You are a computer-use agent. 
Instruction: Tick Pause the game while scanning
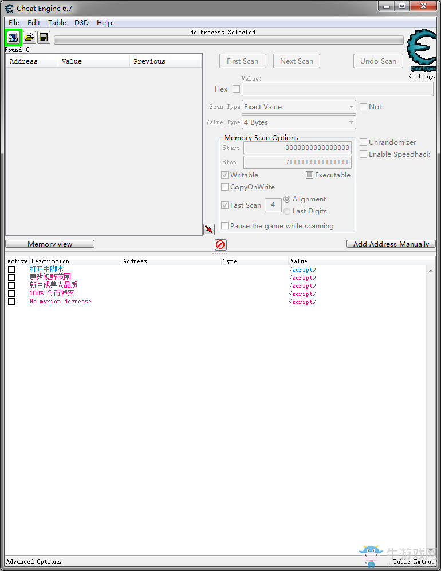pos(225,226)
